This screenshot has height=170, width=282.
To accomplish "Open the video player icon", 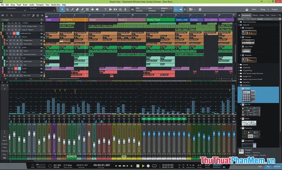I will coord(200,9).
